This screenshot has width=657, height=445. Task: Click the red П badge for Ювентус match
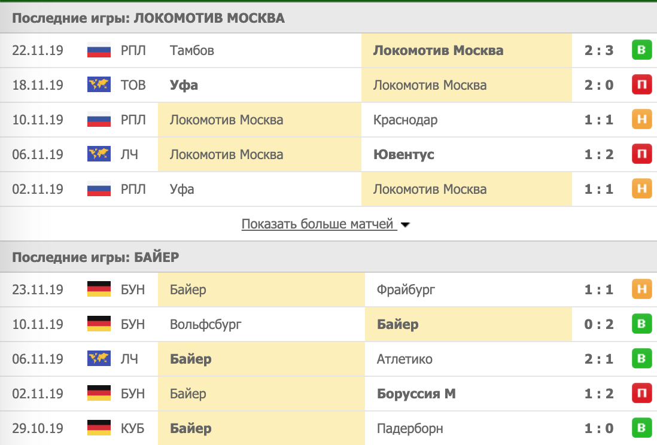pyautogui.click(x=641, y=154)
